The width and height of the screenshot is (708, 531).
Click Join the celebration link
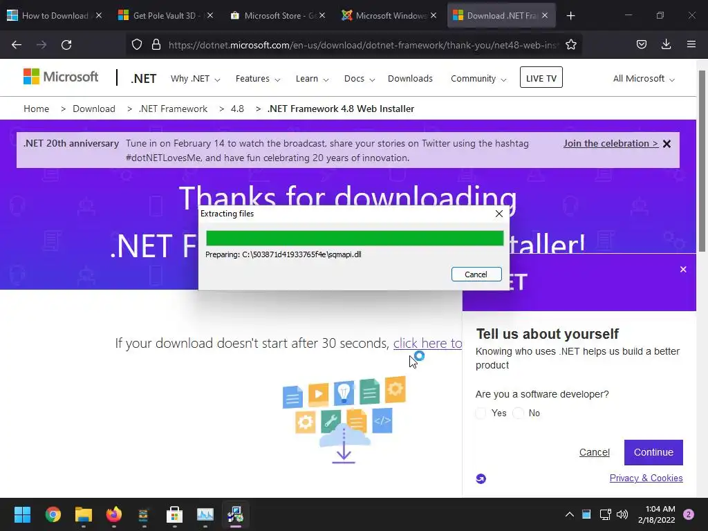(611, 144)
